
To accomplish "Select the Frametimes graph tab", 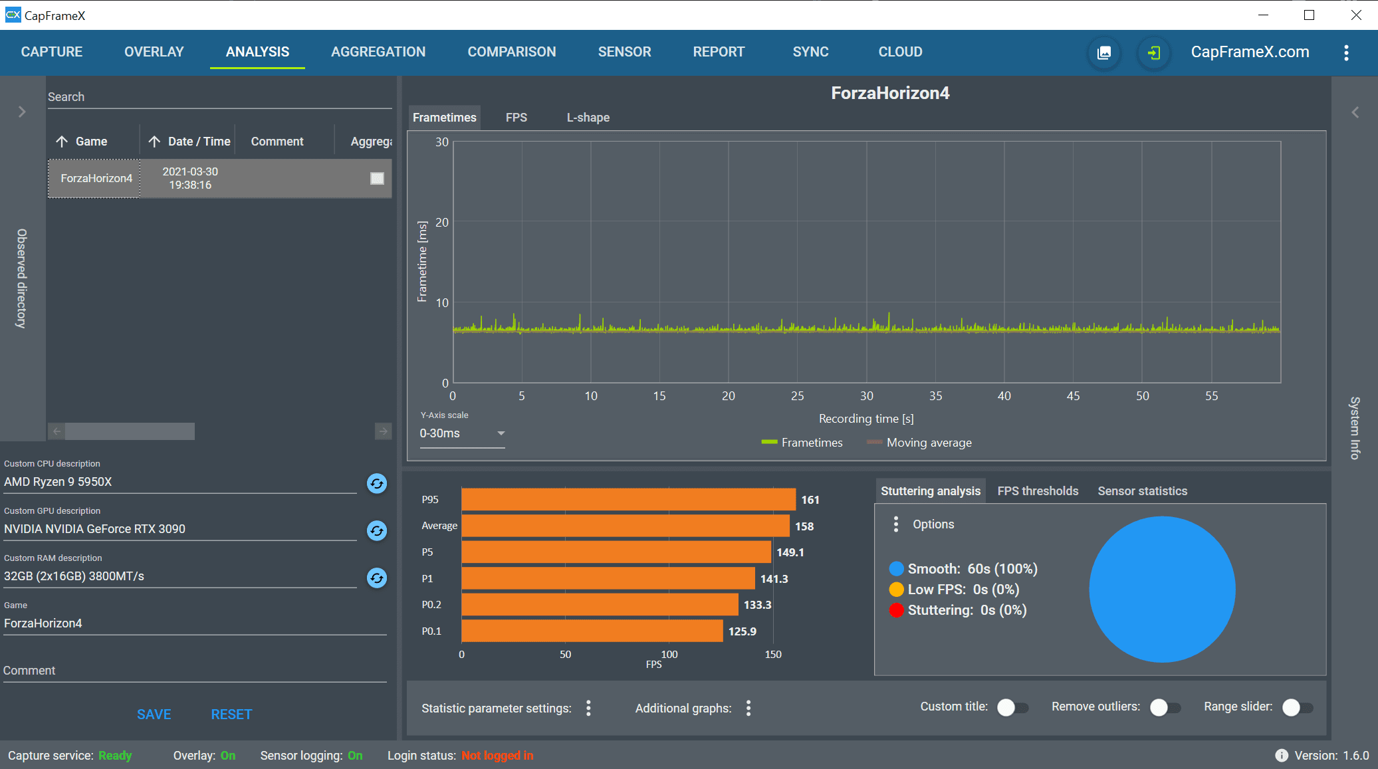I will [445, 118].
